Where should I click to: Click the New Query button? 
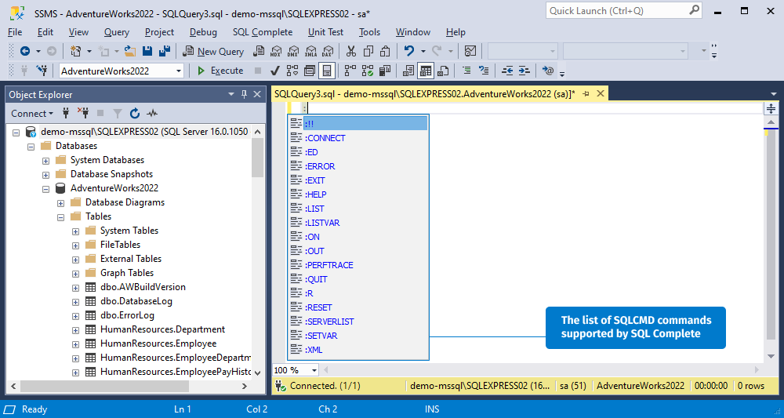pos(213,51)
